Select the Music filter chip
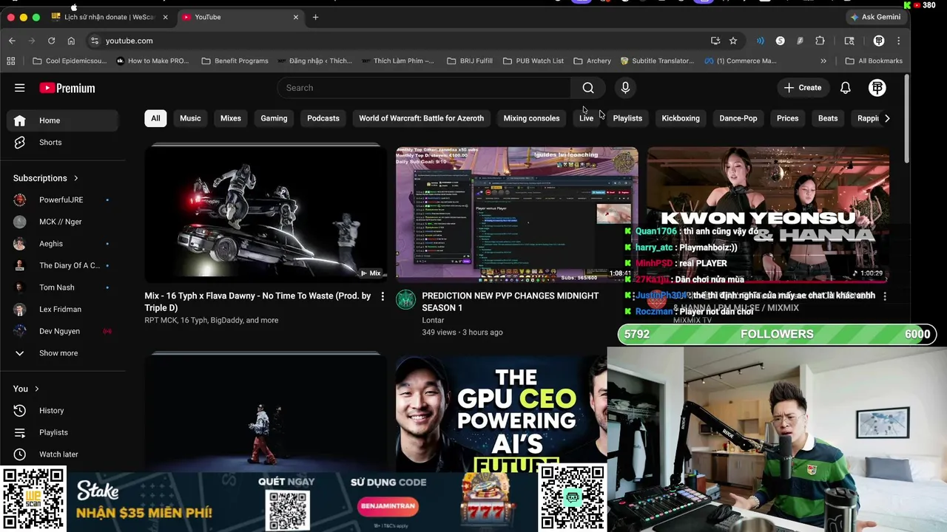The height and width of the screenshot is (532, 947). tap(190, 118)
